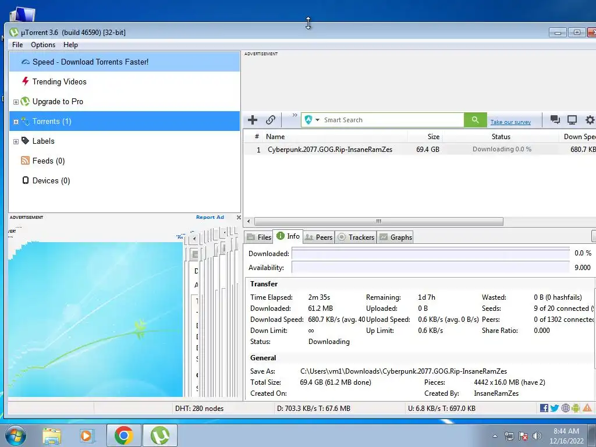
Task: Click the tag icon beside Labels
Action: click(x=25, y=141)
